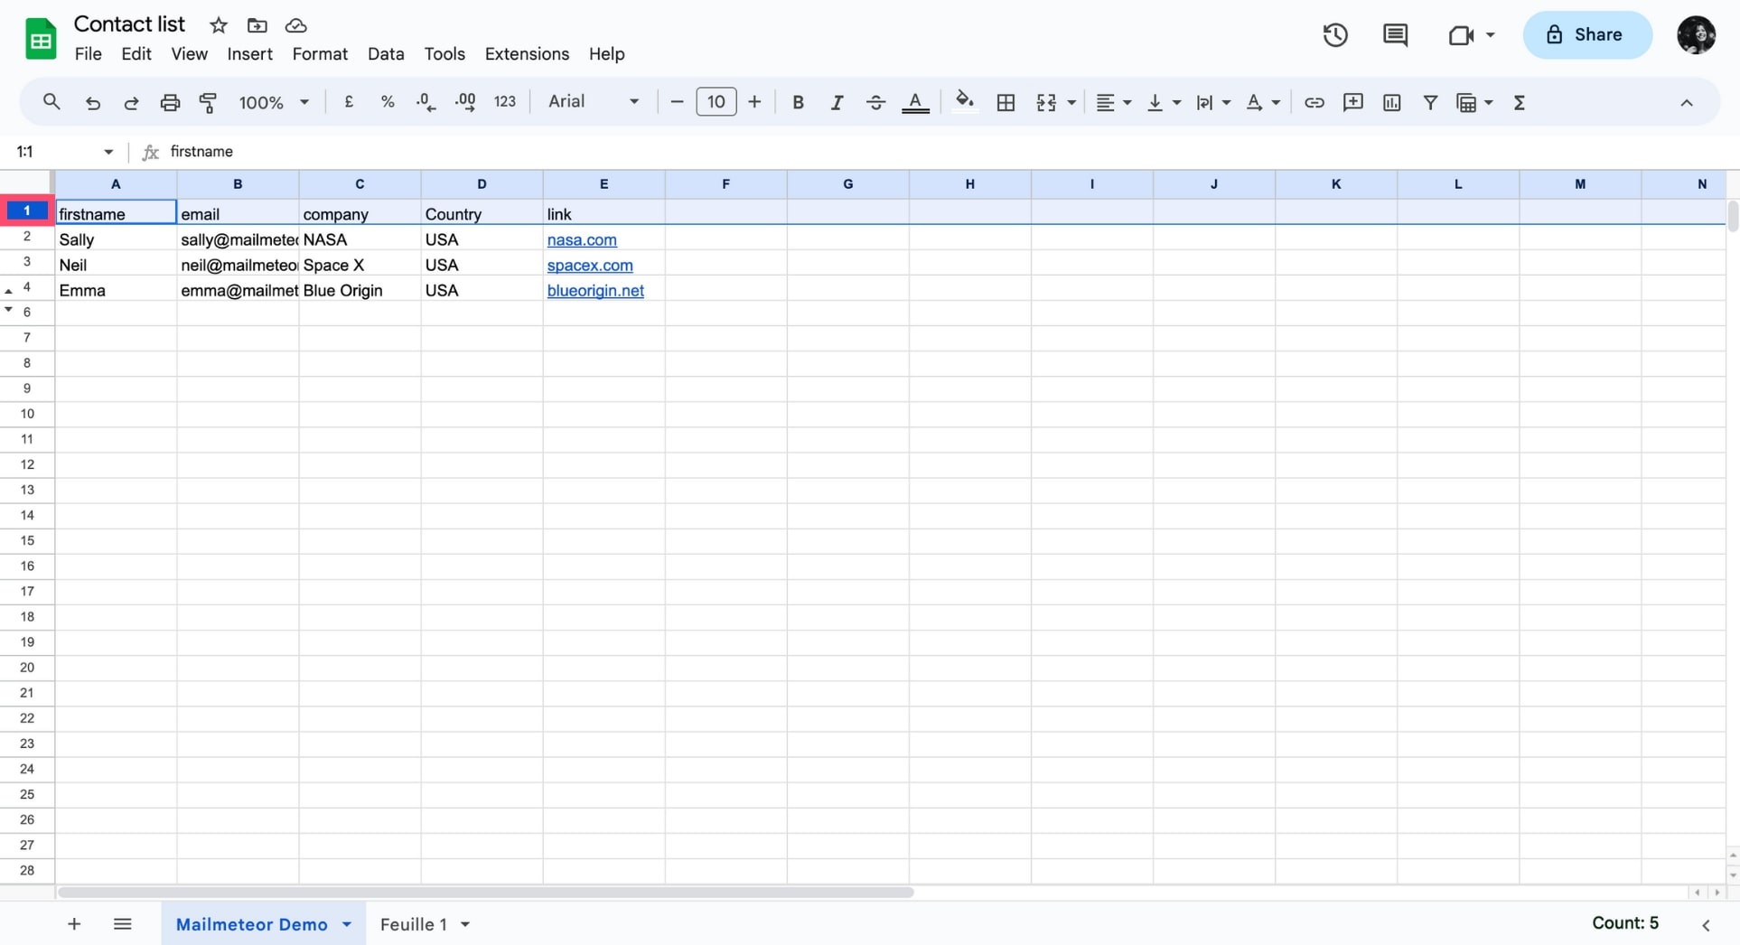Viewport: 1740px width, 945px height.
Task: Insert a link
Action: point(1314,103)
